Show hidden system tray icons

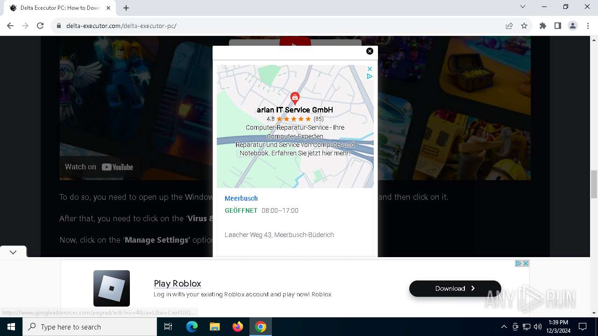pos(504,327)
